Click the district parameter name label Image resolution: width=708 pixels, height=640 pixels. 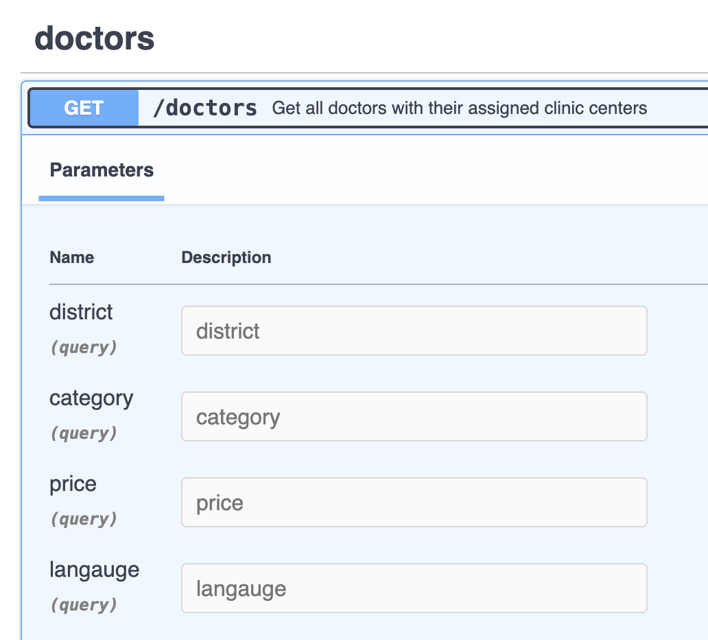(81, 312)
